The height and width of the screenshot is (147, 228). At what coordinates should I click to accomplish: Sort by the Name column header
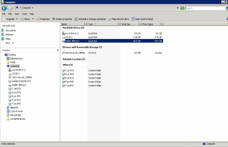73,24
